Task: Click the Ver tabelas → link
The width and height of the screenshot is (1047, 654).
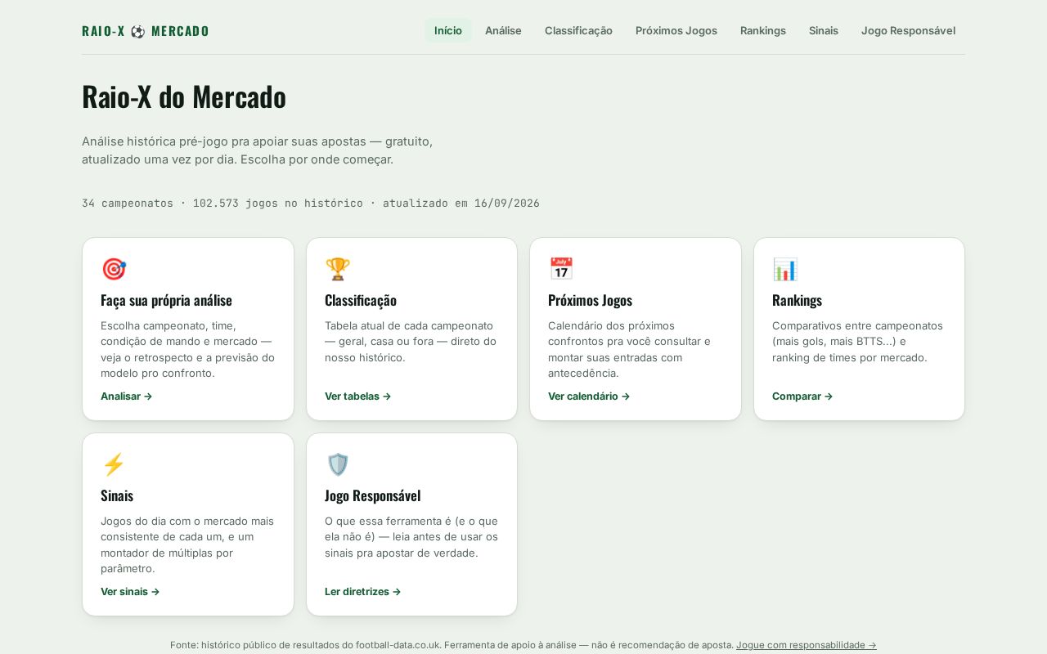Action: pos(358,396)
